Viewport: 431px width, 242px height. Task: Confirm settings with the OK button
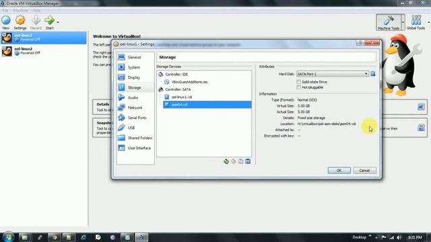(x=339, y=170)
